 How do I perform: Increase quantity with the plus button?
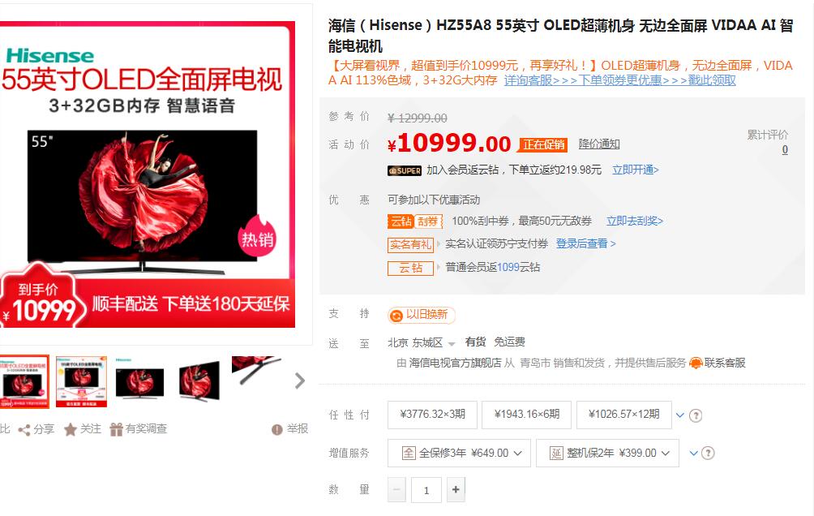click(456, 489)
